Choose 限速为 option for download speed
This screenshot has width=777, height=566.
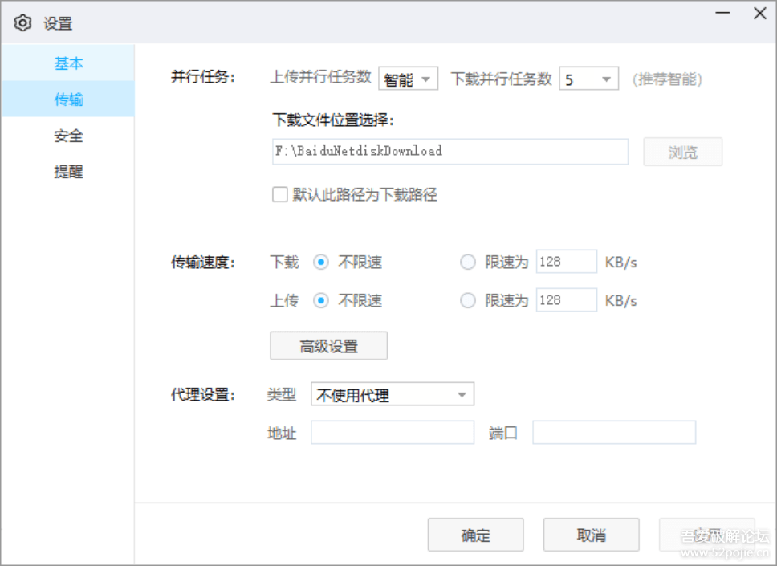(x=468, y=262)
